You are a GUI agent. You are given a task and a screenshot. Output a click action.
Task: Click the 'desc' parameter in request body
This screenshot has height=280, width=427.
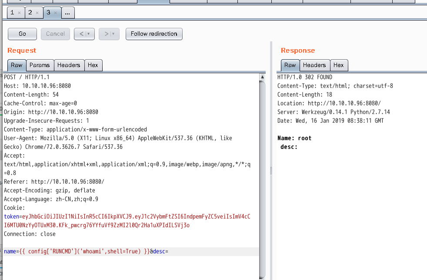[x=159, y=251]
